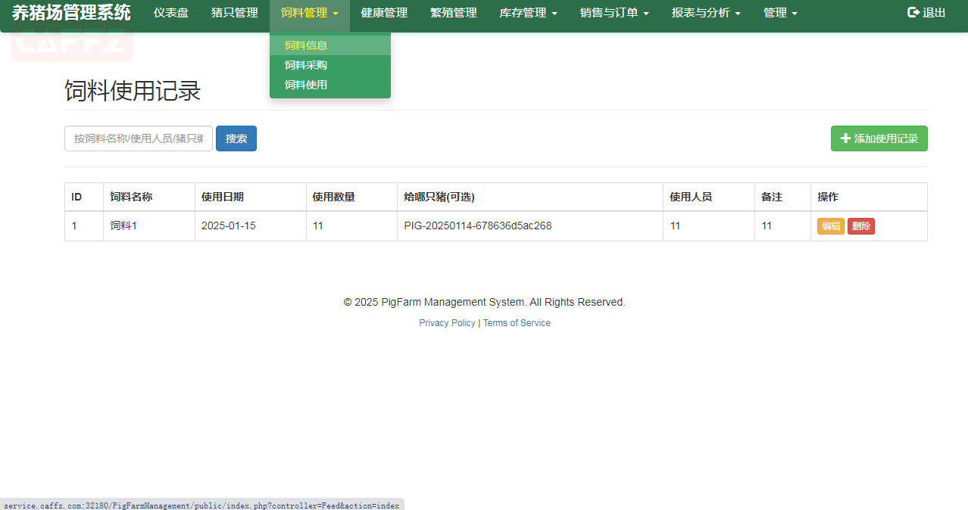Open the 饲料管理 dropdown menu
The width and height of the screenshot is (968, 510).
click(x=309, y=13)
